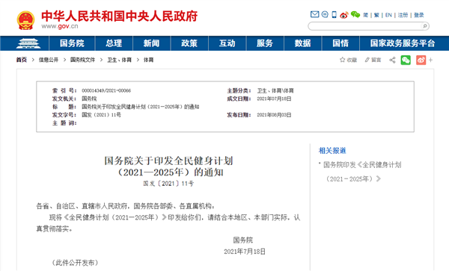The width and height of the screenshot is (449, 271).
Task: Click the double-arrow after 相关报道 article
Action: 379,178
